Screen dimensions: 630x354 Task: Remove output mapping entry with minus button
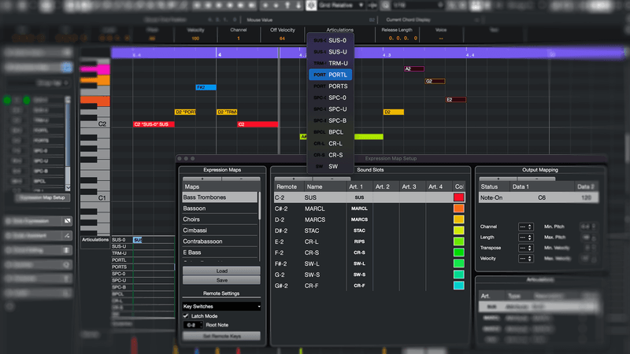click(x=536, y=179)
